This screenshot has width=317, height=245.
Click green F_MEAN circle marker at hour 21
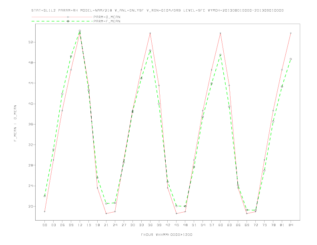[106, 203]
